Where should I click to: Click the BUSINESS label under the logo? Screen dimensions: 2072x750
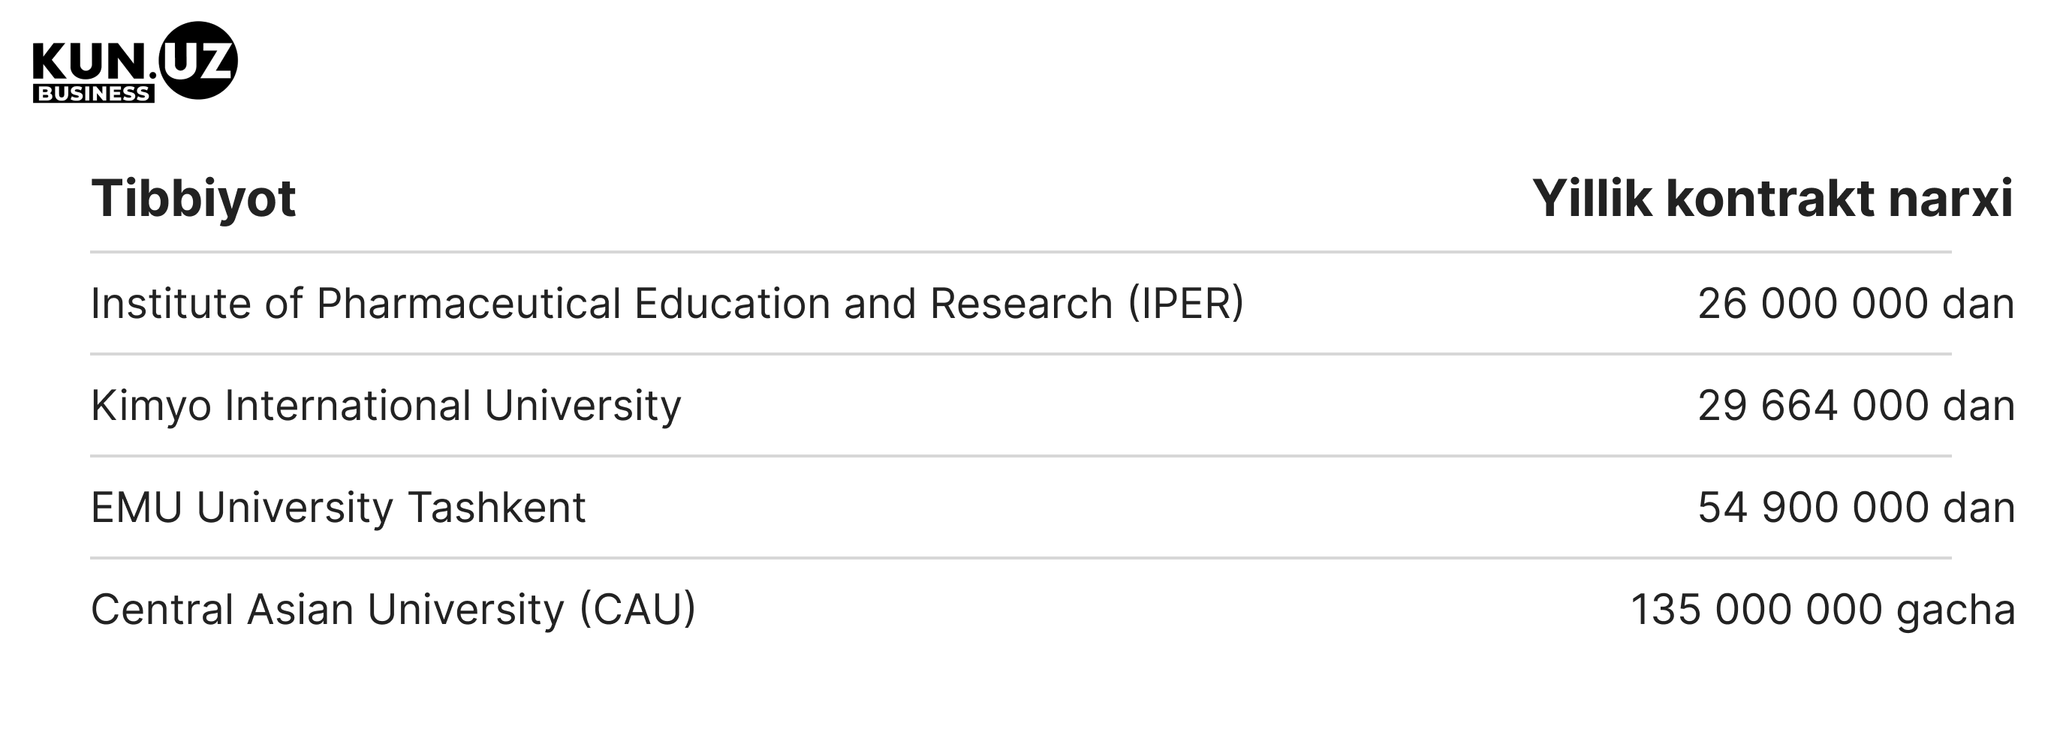(93, 93)
